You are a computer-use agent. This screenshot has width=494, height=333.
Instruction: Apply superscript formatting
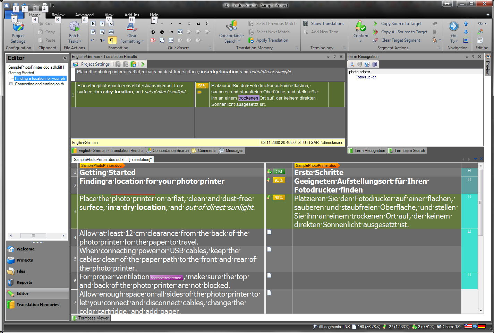[93, 32]
